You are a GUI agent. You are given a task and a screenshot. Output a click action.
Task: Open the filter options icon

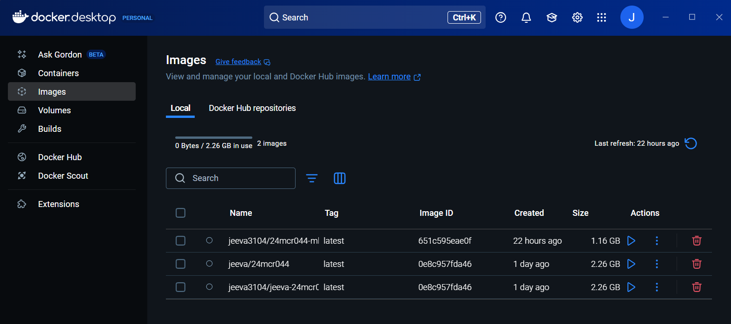tap(312, 178)
